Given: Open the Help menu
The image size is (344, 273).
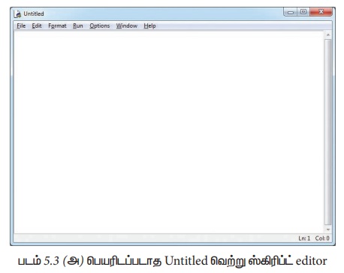Looking at the screenshot, I should click(x=149, y=25).
